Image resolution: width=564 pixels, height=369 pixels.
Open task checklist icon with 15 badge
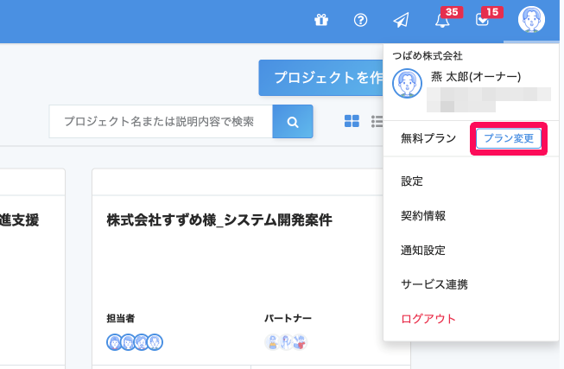pyautogui.click(x=482, y=20)
